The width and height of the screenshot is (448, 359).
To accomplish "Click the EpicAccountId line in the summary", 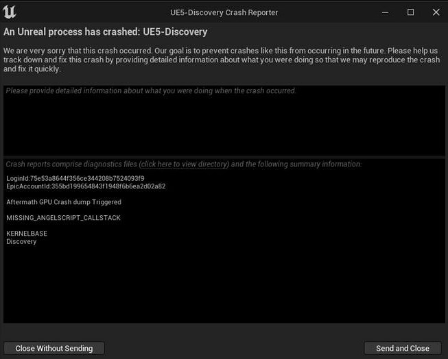I will (86, 186).
